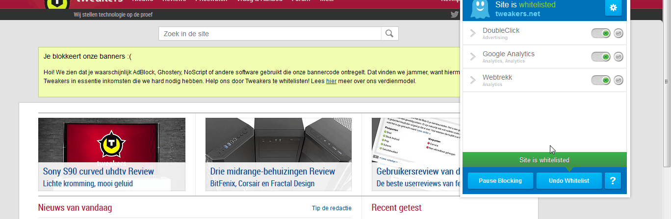Viewport: 671px width, 219px height.
Task: Toggle Google Analytics blocking switch
Action: (x=601, y=57)
